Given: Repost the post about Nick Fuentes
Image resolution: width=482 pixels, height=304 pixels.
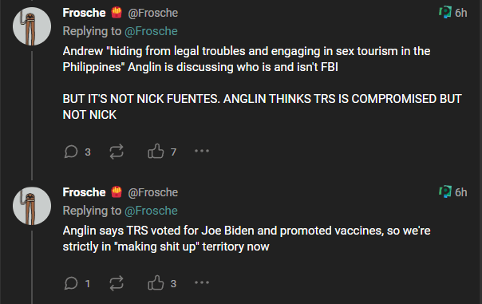Looking at the screenshot, I should point(117,152).
